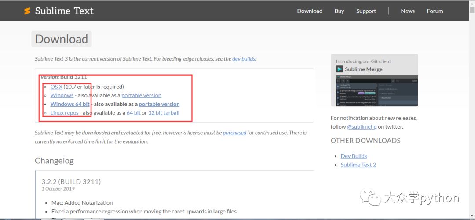
Task: Click the 1 October 2019 date
Action: click(58, 189)
